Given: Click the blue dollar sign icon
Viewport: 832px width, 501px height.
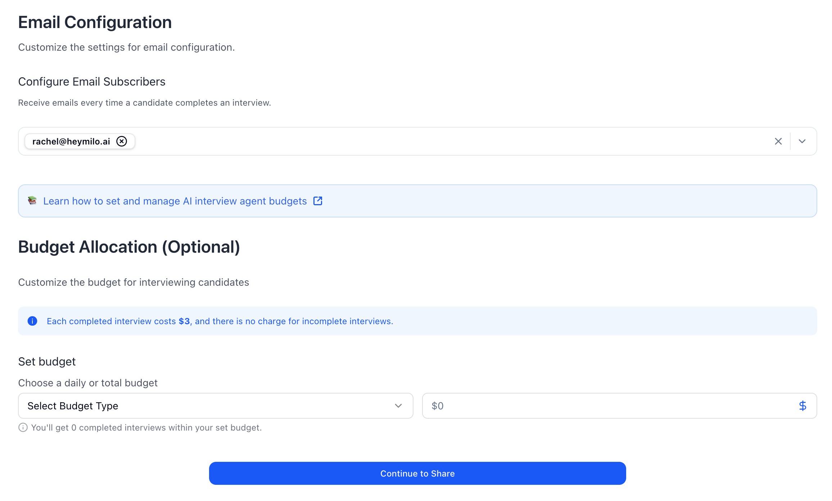Looking at the screenshot, I should [802, 406].
